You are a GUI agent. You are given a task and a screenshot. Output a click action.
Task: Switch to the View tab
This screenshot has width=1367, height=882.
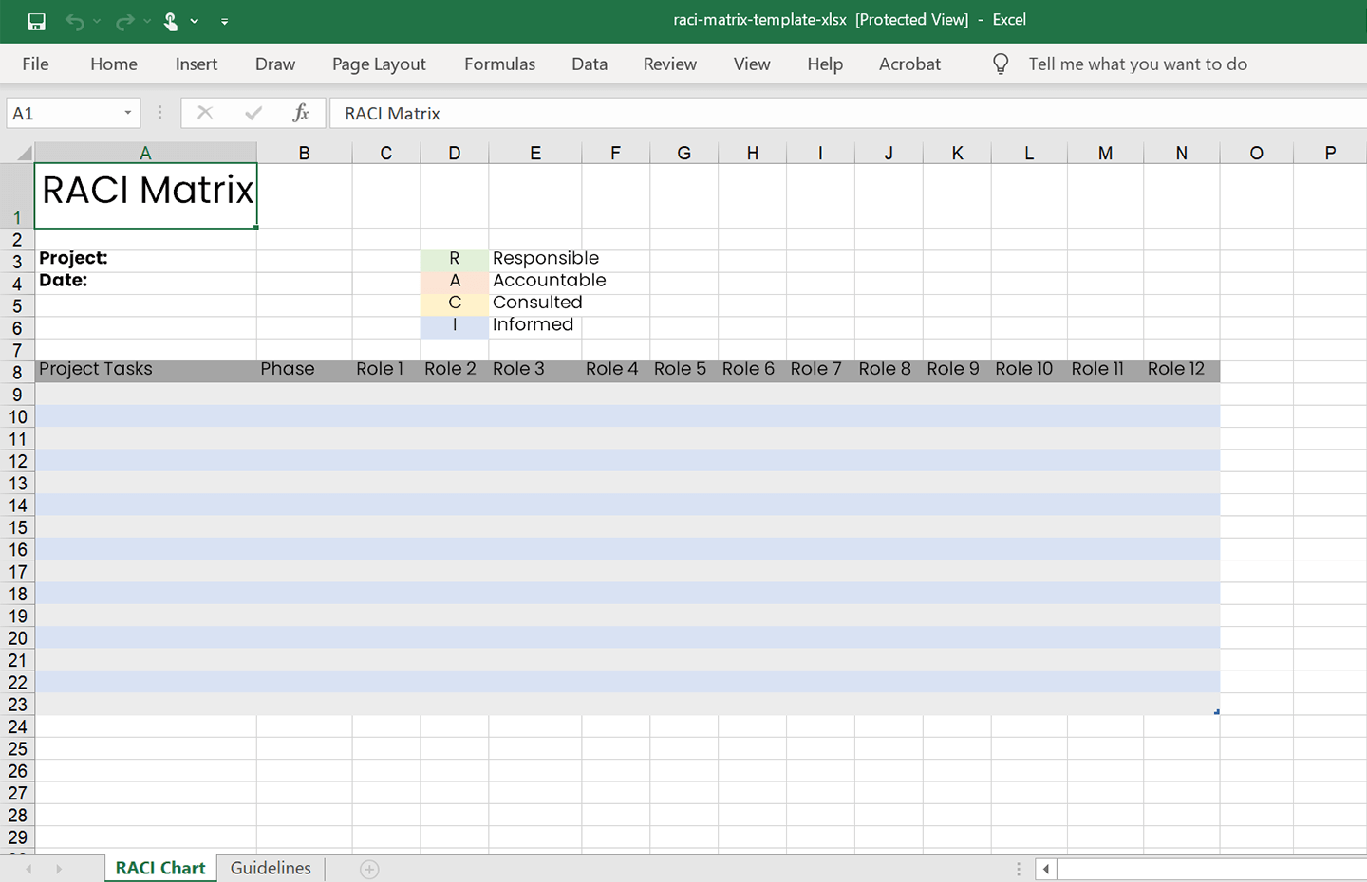pos(752,64)
